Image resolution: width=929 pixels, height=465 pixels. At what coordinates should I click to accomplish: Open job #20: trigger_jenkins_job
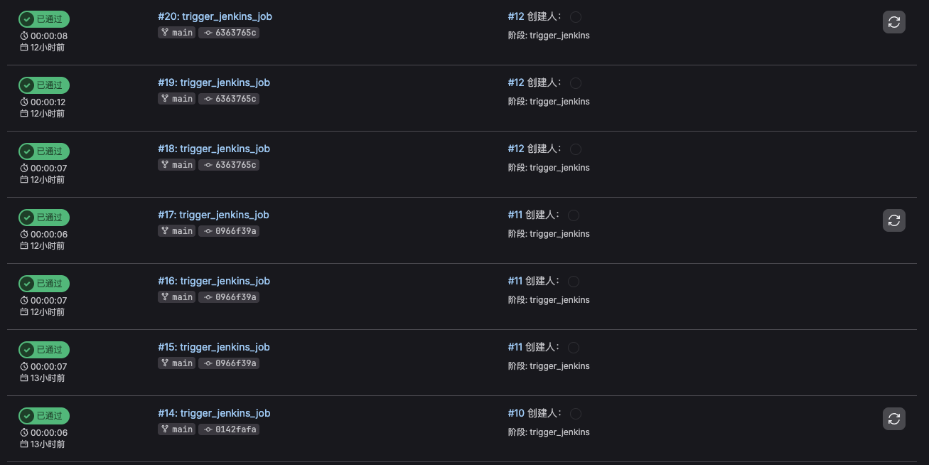[x=215, y=16]
